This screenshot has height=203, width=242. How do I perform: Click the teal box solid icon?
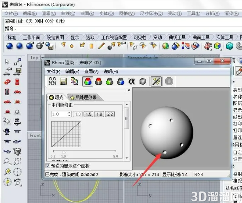pos(229,46)
